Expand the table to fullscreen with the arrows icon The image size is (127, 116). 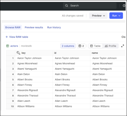coord(123,46)
